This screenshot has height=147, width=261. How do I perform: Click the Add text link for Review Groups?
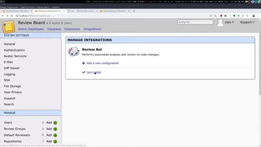tap(49, 129)
